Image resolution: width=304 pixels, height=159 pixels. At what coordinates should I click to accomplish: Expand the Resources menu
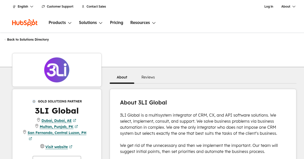[x=143, y=23]
